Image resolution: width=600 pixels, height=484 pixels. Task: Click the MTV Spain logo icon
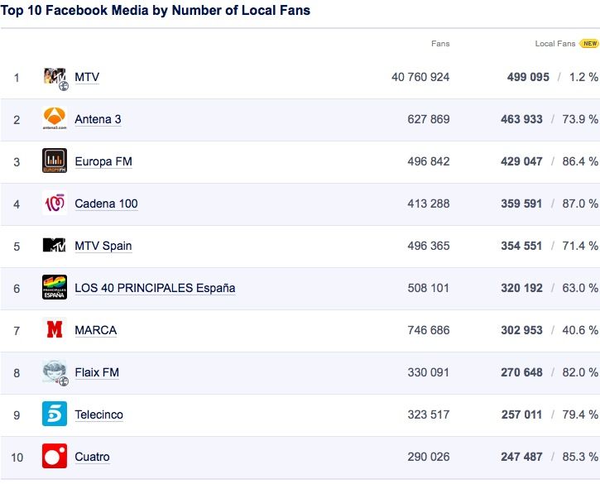(55, 246)
